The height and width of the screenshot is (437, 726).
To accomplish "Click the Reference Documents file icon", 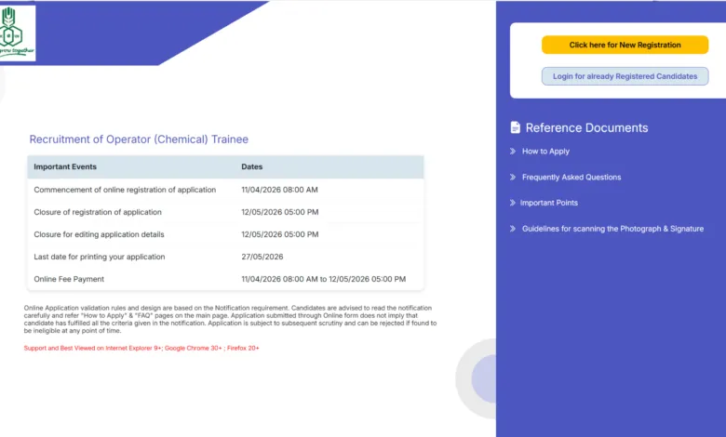I will click(x=515, y=127).
